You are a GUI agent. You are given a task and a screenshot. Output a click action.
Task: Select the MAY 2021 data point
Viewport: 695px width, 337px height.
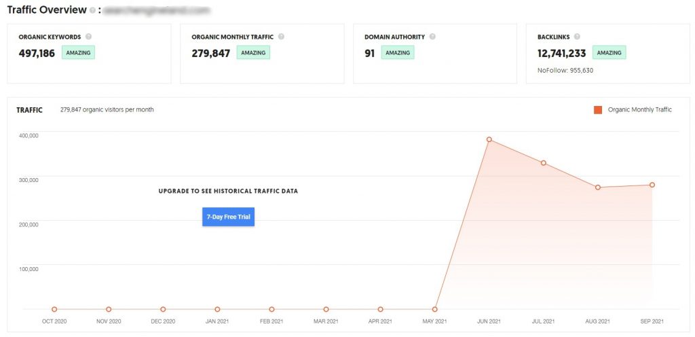[435, 309]
